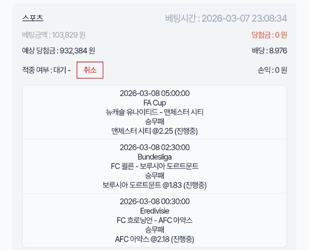Select the AFC 아약스 @2.18 pick
The height and width of the screenshot is (250, 309).
154,239
